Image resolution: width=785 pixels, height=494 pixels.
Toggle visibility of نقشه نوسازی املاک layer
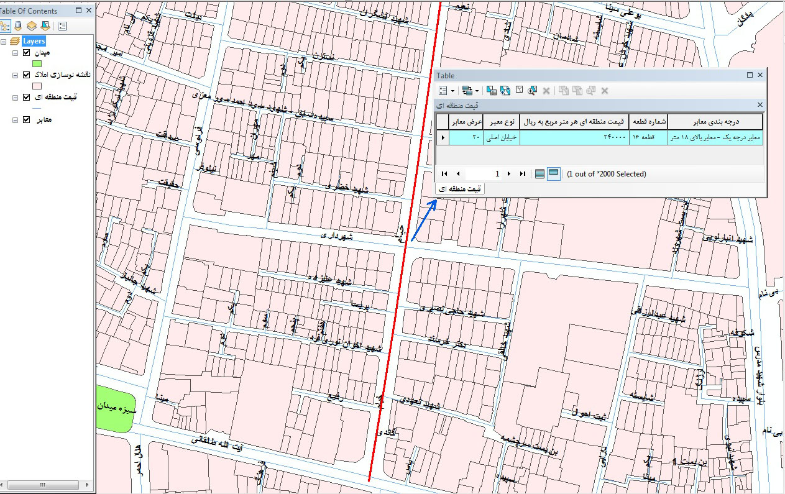point(26,75)
